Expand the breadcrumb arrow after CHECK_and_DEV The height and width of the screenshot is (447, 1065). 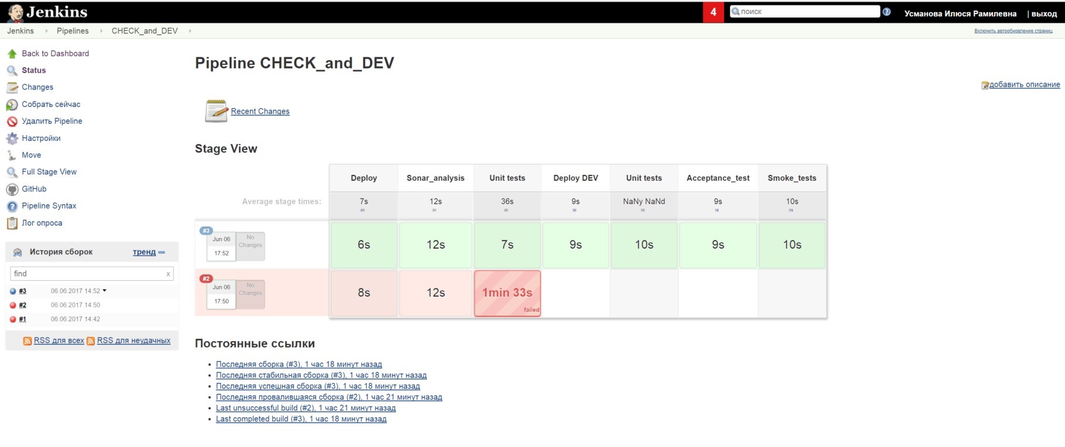point(190,31)
